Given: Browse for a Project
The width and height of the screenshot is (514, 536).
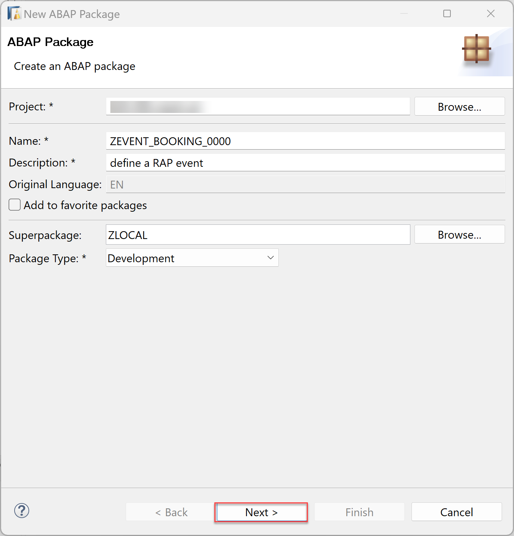Looking at the screenshot, I should [x=459, y=107].
